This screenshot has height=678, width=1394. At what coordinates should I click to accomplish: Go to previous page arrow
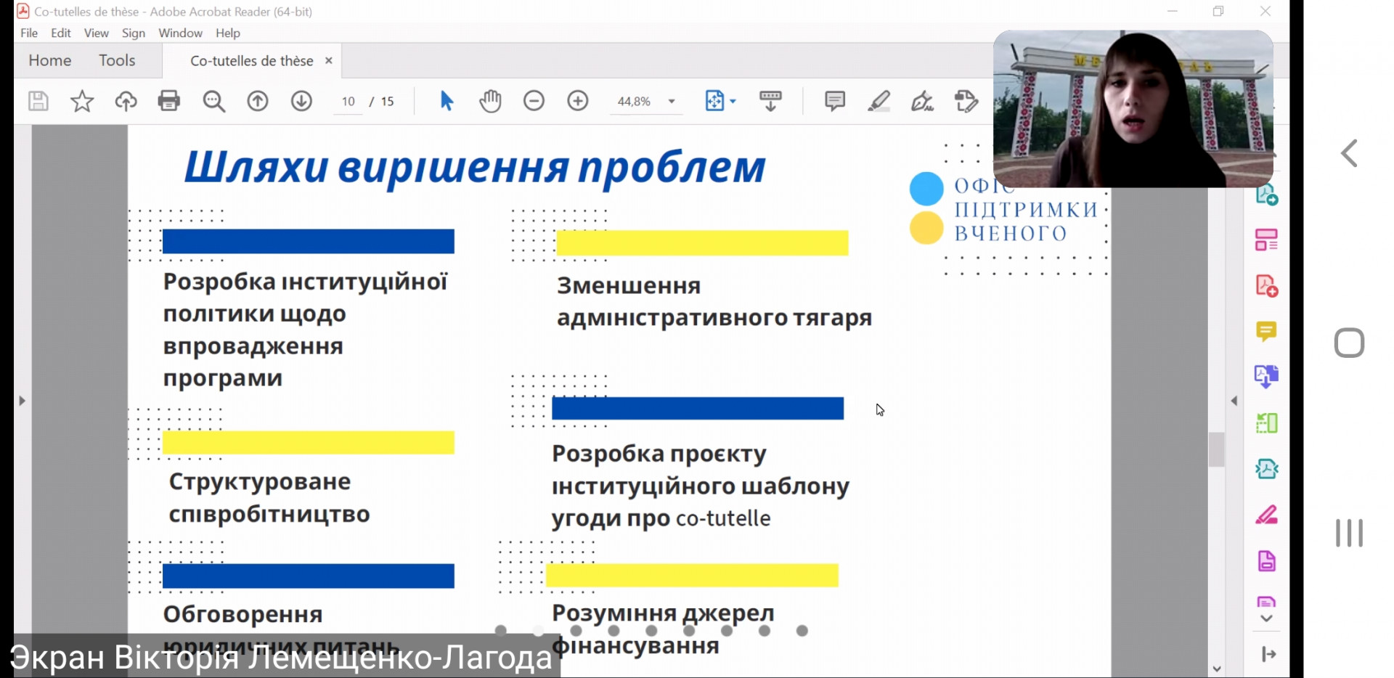(x=258, y=101)
